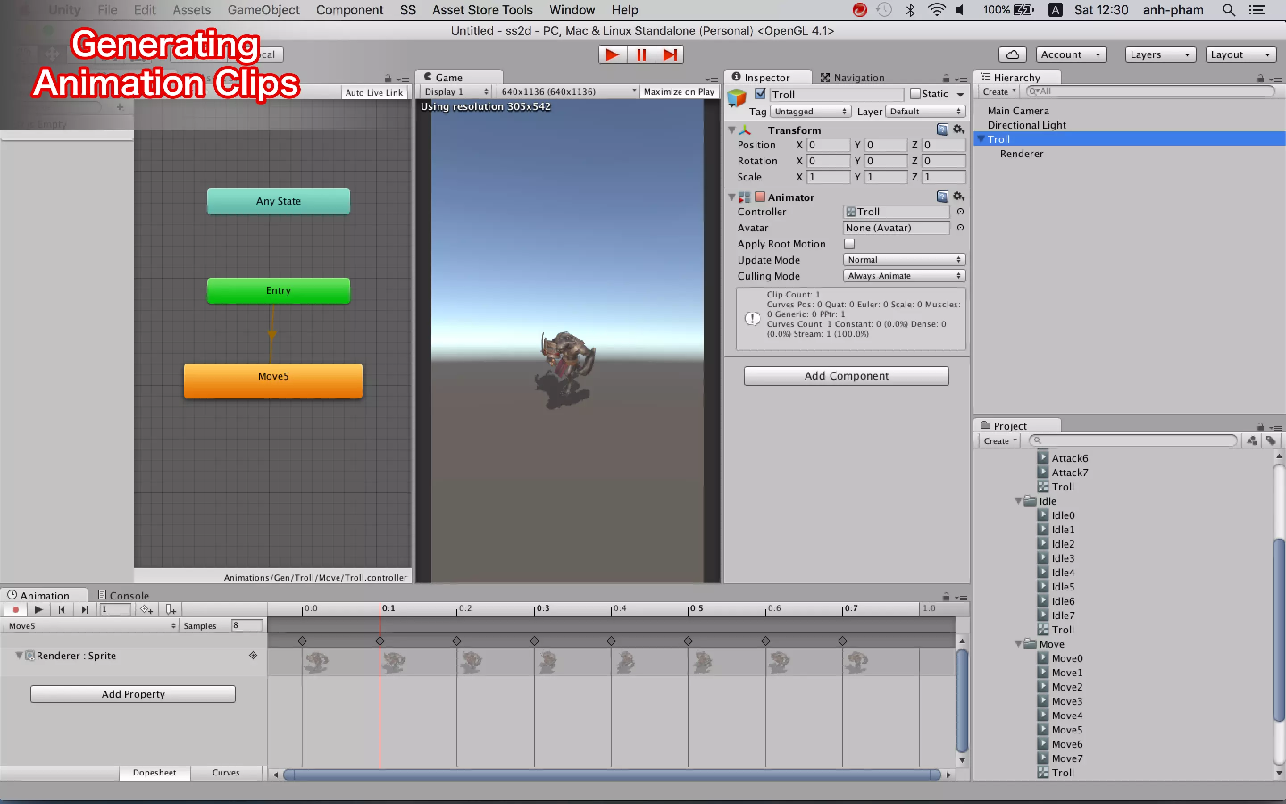Image resolution: width=1286 pixels, height=804 pixels.
Task: Click the Step frame button in the toolbar
Action: pos(670,54)
